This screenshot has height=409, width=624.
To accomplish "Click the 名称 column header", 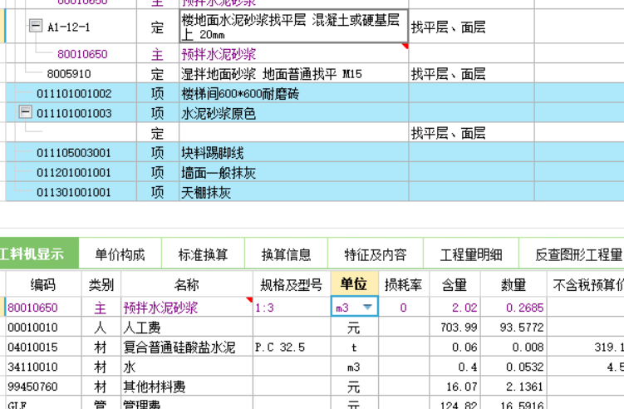I will coord(187,284).
